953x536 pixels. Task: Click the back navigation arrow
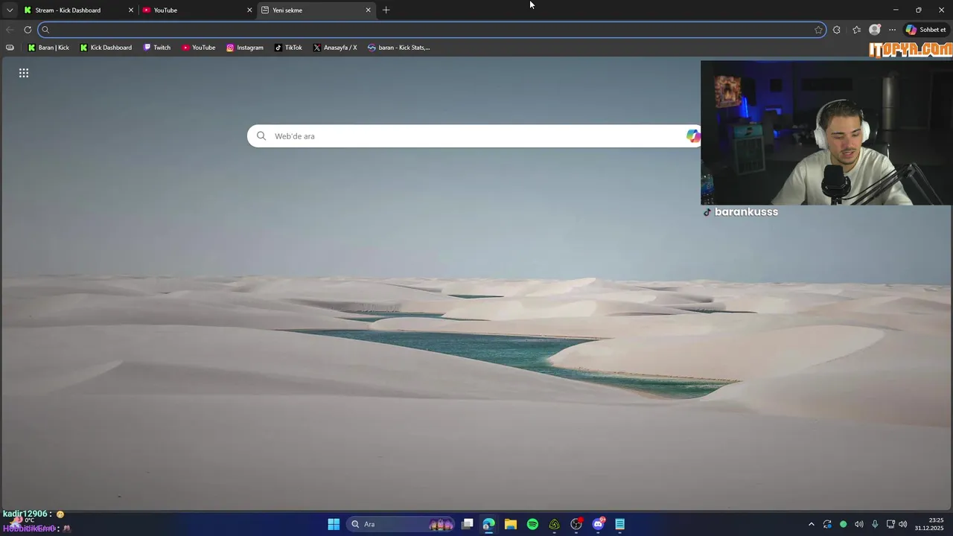click(x=10, y=30)
